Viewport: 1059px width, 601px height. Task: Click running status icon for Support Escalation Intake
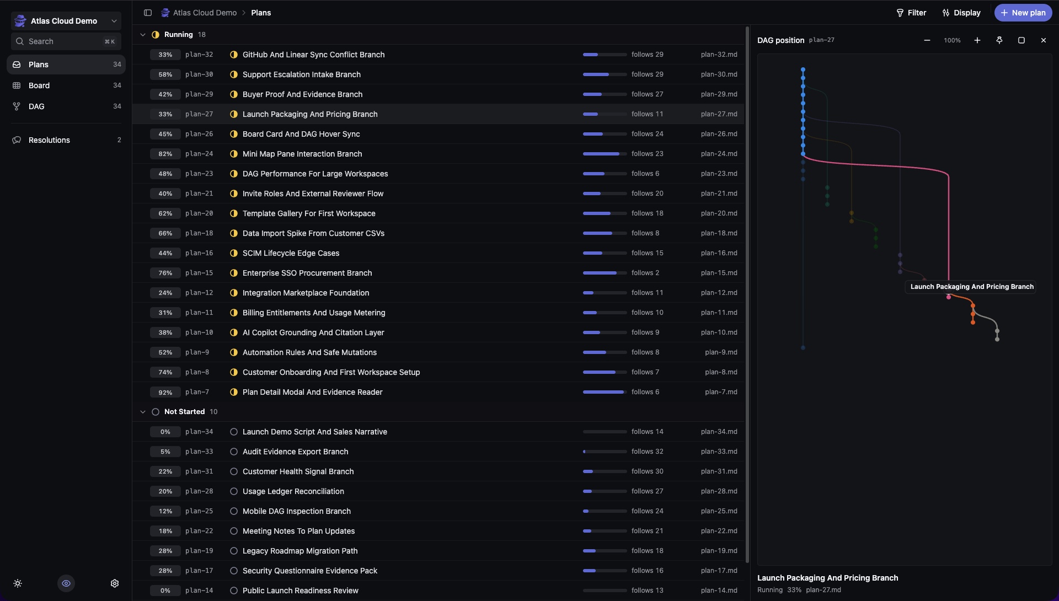234,74
